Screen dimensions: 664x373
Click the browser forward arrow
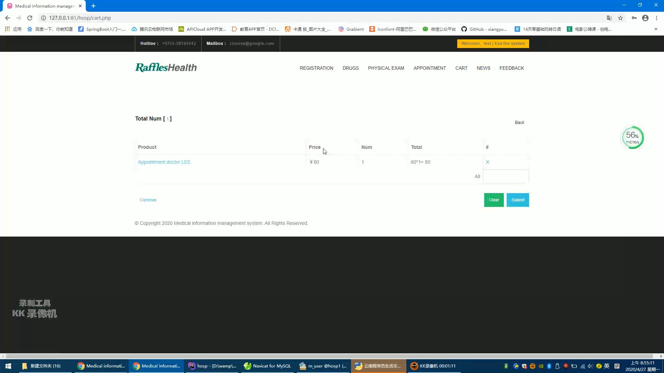[19, 18]
